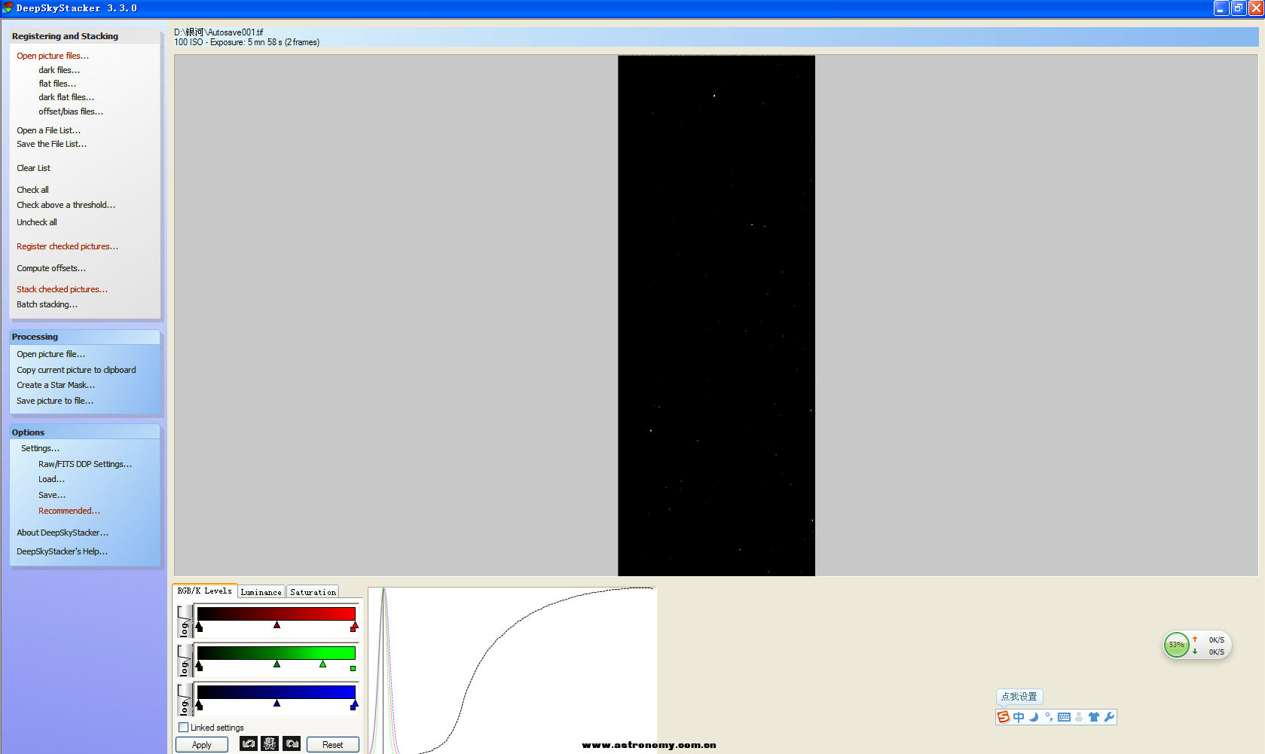
Task: Click the processing settings gear icon
Action: [x=270, y=744]
